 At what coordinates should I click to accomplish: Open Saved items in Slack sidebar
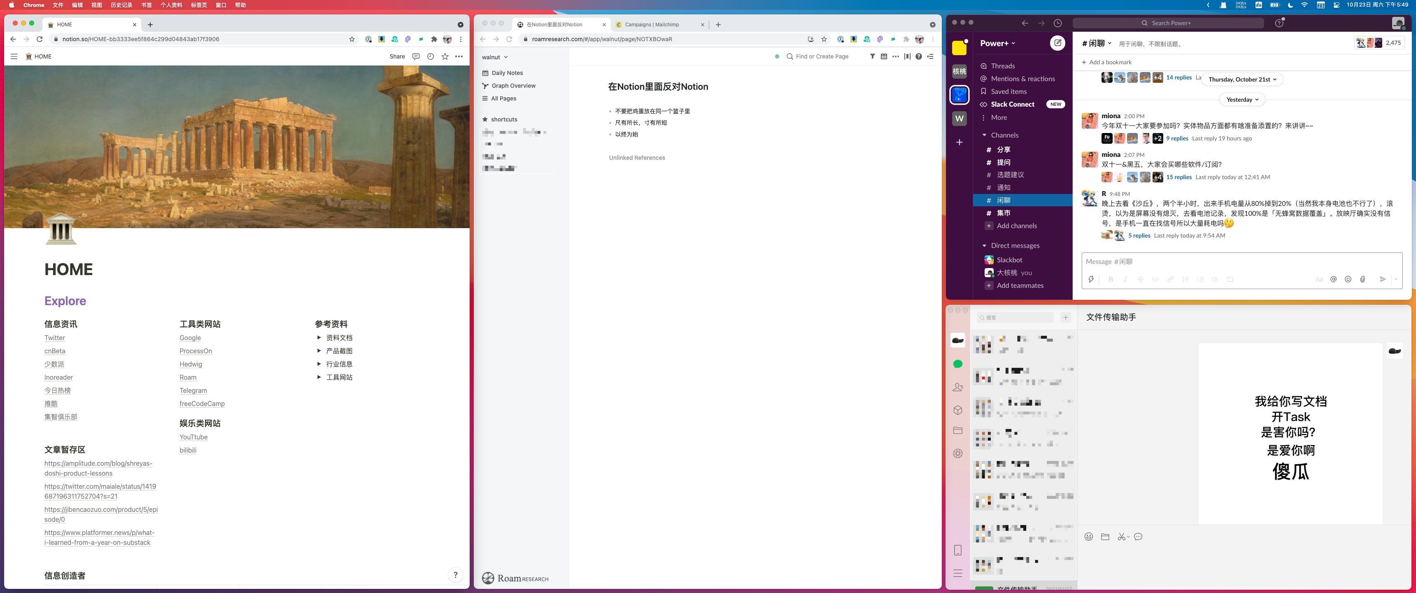1003,91
